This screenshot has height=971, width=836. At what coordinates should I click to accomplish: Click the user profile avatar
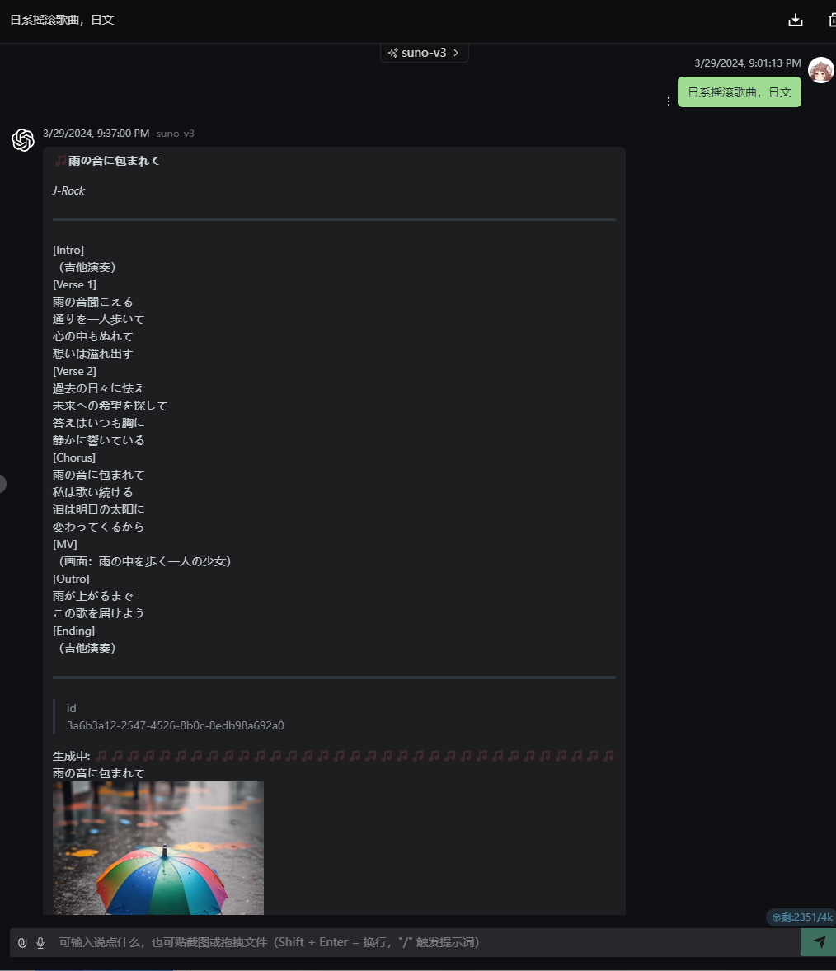tap(821, 70)
